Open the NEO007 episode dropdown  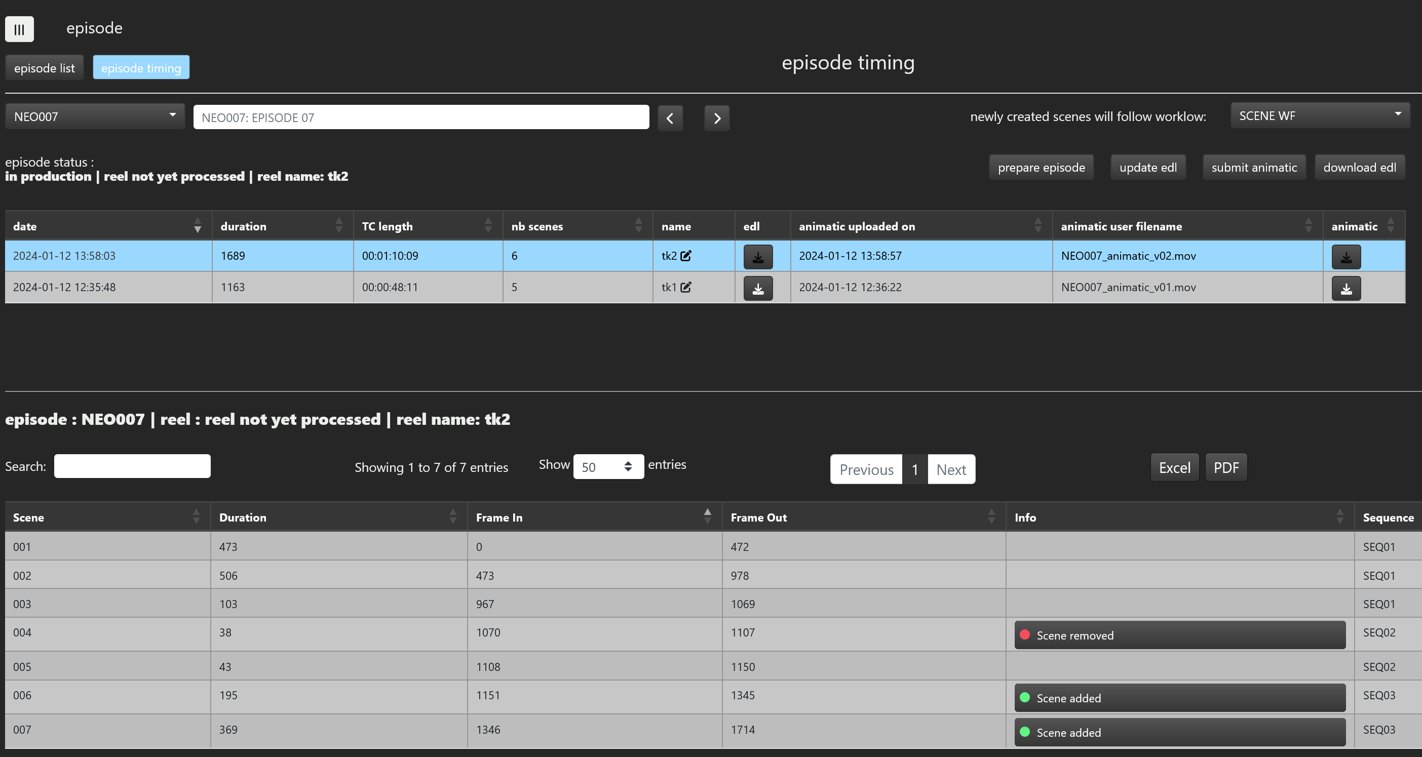pyautogui.click(x=95, y=116)
